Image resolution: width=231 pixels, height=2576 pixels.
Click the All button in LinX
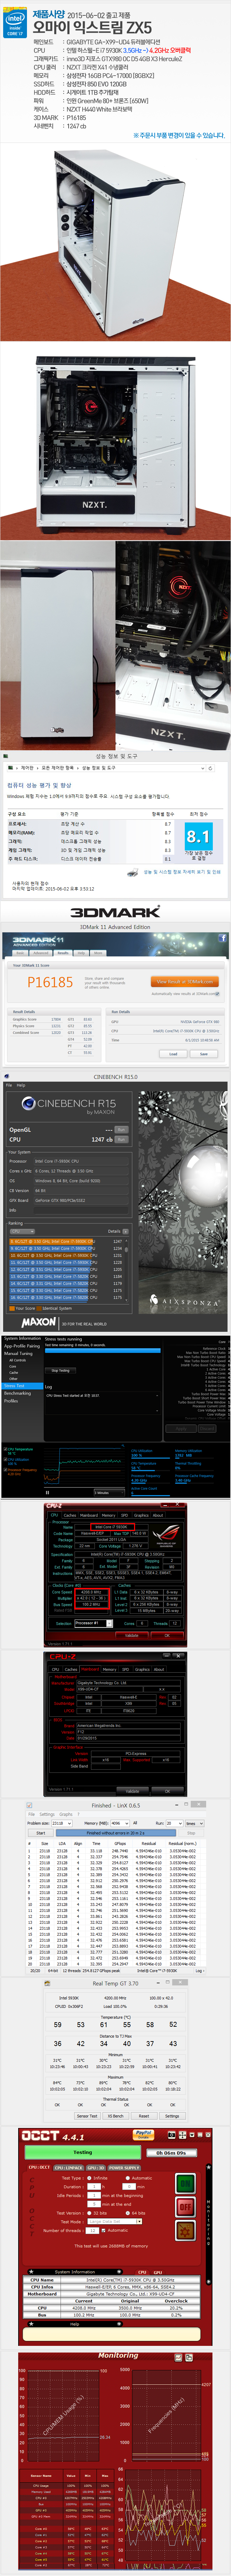[135, 1823]
